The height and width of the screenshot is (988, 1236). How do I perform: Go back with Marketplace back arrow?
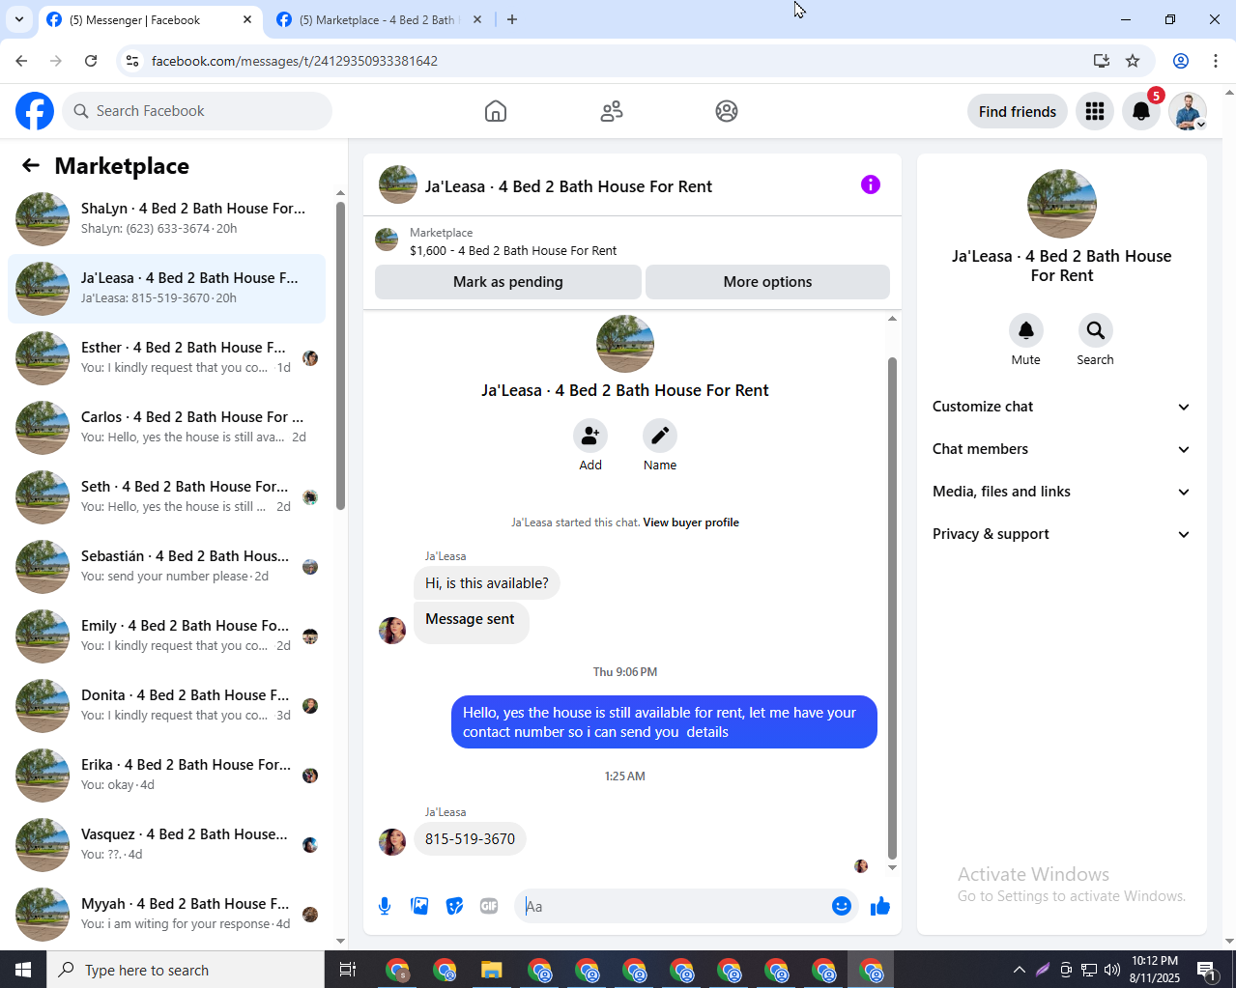[31, 166]
